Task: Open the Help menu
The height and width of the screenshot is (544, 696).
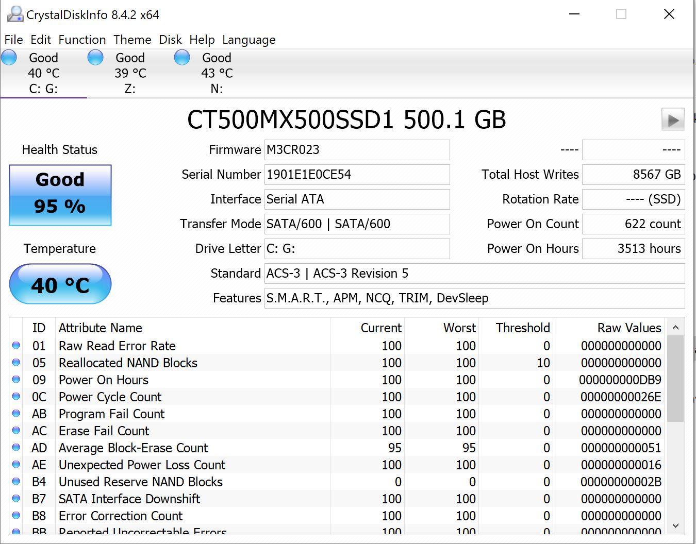Action: pos(202,40)
